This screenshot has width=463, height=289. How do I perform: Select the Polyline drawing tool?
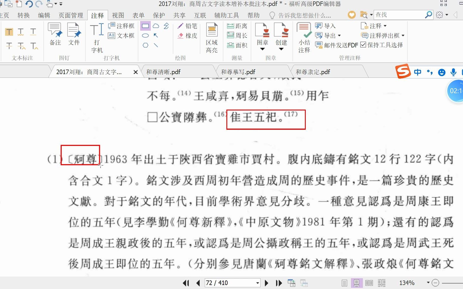click(x=166, y=26)
